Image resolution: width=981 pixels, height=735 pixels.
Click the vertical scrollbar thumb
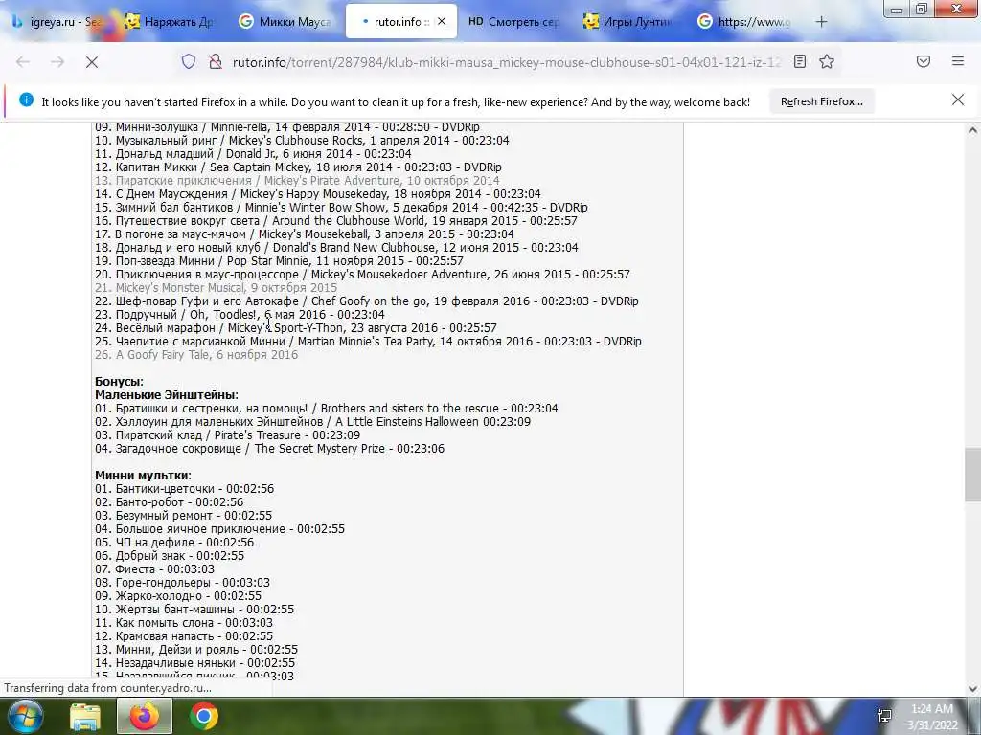pos(972,475)
